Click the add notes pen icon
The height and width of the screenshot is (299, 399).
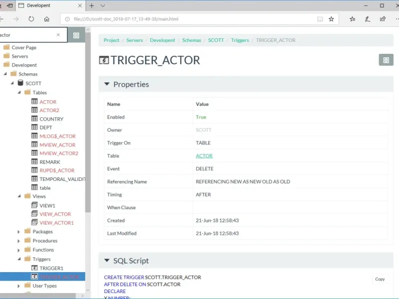pos(368,19)
